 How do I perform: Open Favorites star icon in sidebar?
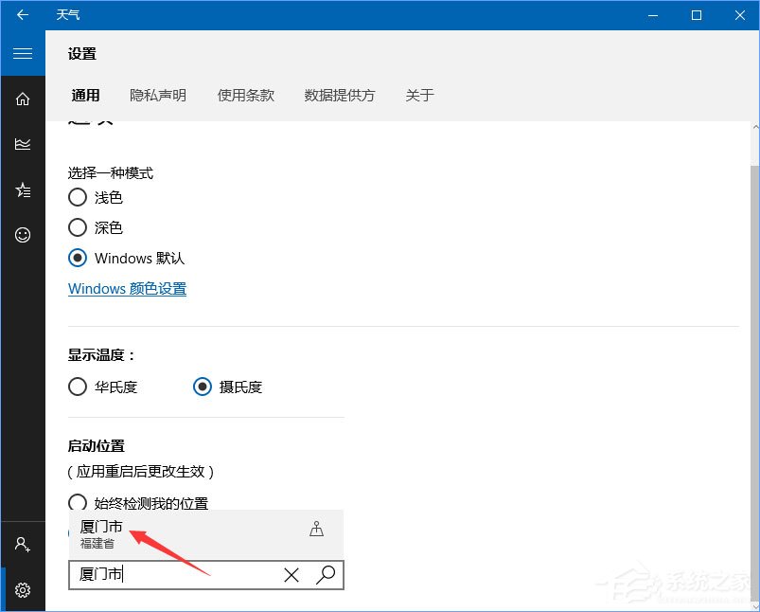tap(23, 189)
